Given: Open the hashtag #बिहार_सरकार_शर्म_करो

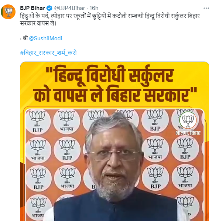Looking at the screenshot, I should [x=48, y=53].
